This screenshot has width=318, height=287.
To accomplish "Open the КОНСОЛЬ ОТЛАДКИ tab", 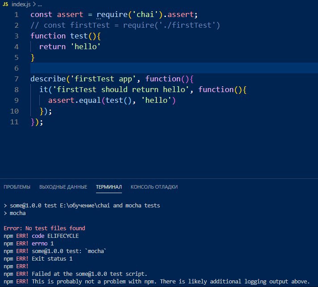I will (x=154, y=187).
